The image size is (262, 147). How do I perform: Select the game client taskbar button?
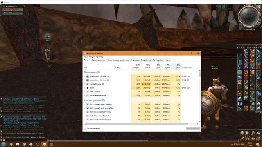click(51, 144)
